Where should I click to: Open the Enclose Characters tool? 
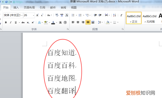coord(65,23)
